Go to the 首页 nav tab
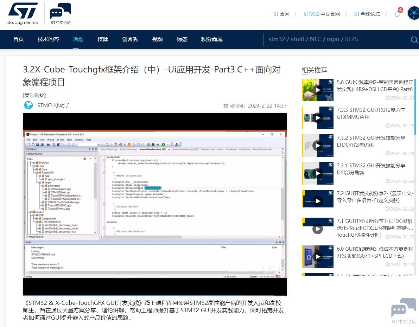 coord(18,39)
